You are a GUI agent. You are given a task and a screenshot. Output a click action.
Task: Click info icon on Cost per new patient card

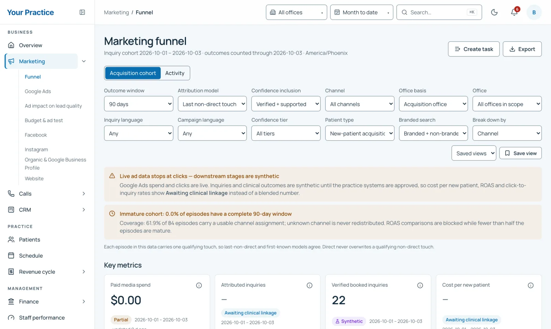tap(531, 285)
